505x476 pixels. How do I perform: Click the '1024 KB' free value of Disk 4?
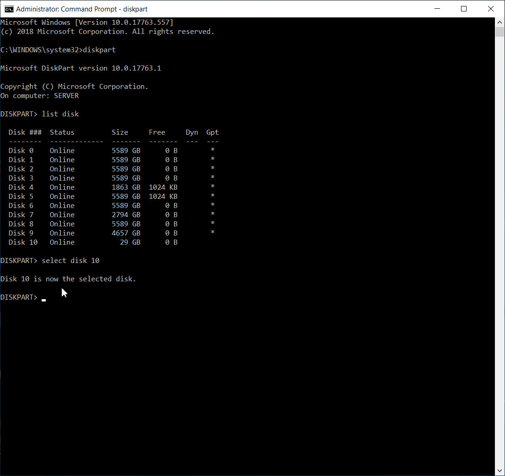(163, 187)
